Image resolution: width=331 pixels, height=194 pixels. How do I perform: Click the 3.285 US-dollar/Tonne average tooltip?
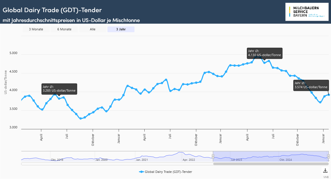[59, 89]
